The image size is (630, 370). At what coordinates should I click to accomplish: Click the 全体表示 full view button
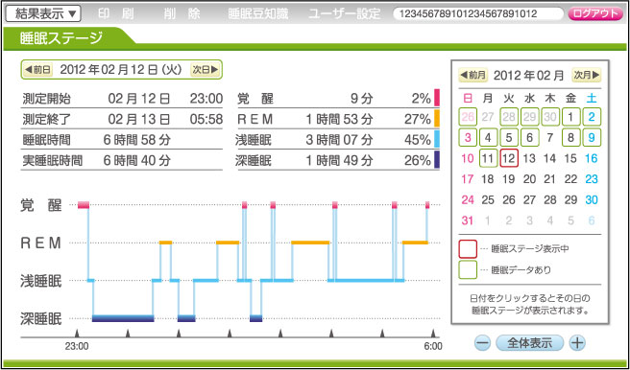pyautogui.click(x=530, y=343)
